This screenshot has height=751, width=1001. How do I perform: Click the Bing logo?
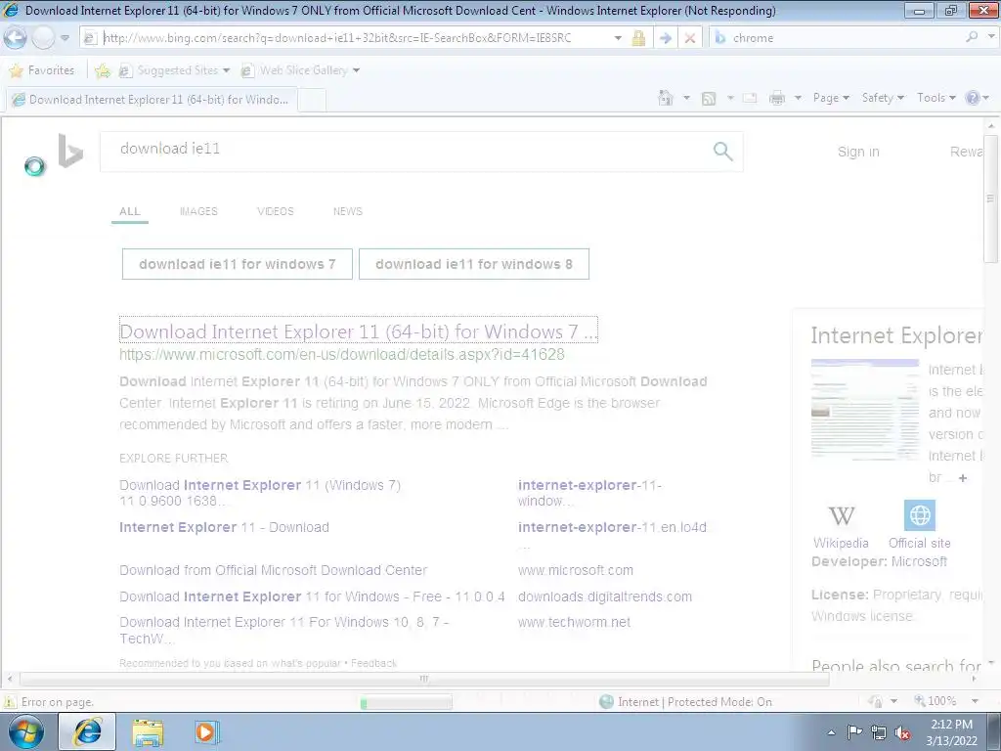[x=70, y=151]
